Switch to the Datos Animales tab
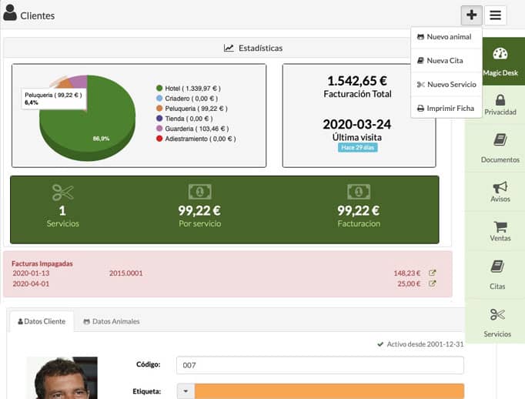This screenshot has height=399, width=525. [x=111, y=321]
